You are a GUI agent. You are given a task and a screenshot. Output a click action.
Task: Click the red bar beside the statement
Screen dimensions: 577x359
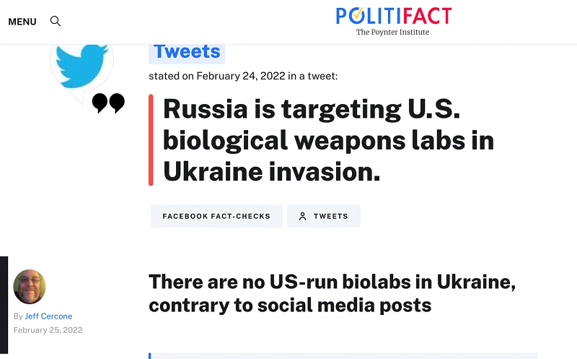(151, 139)
